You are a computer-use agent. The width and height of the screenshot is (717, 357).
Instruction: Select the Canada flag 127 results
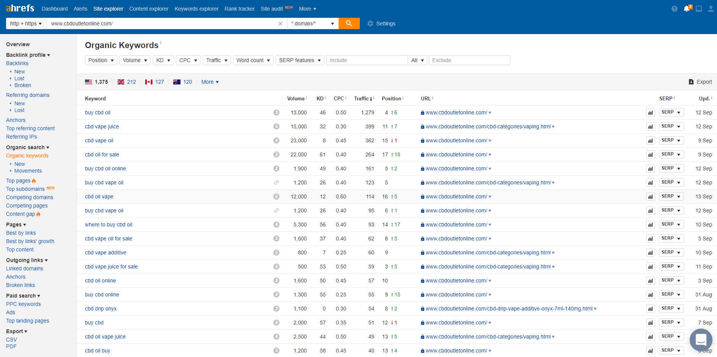coord(155,82)
